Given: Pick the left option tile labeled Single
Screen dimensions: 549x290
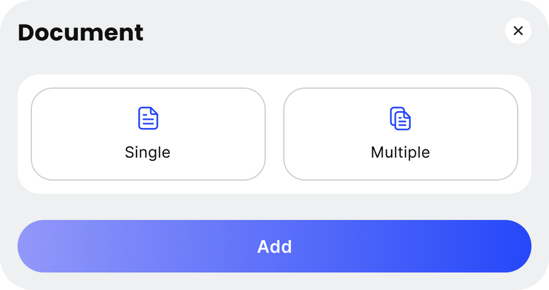Looking at the screenshot, I should coord(148,134).
